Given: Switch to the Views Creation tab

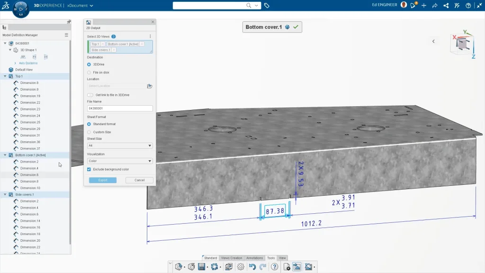Looking at the screenshot, I should coord(232,258).
